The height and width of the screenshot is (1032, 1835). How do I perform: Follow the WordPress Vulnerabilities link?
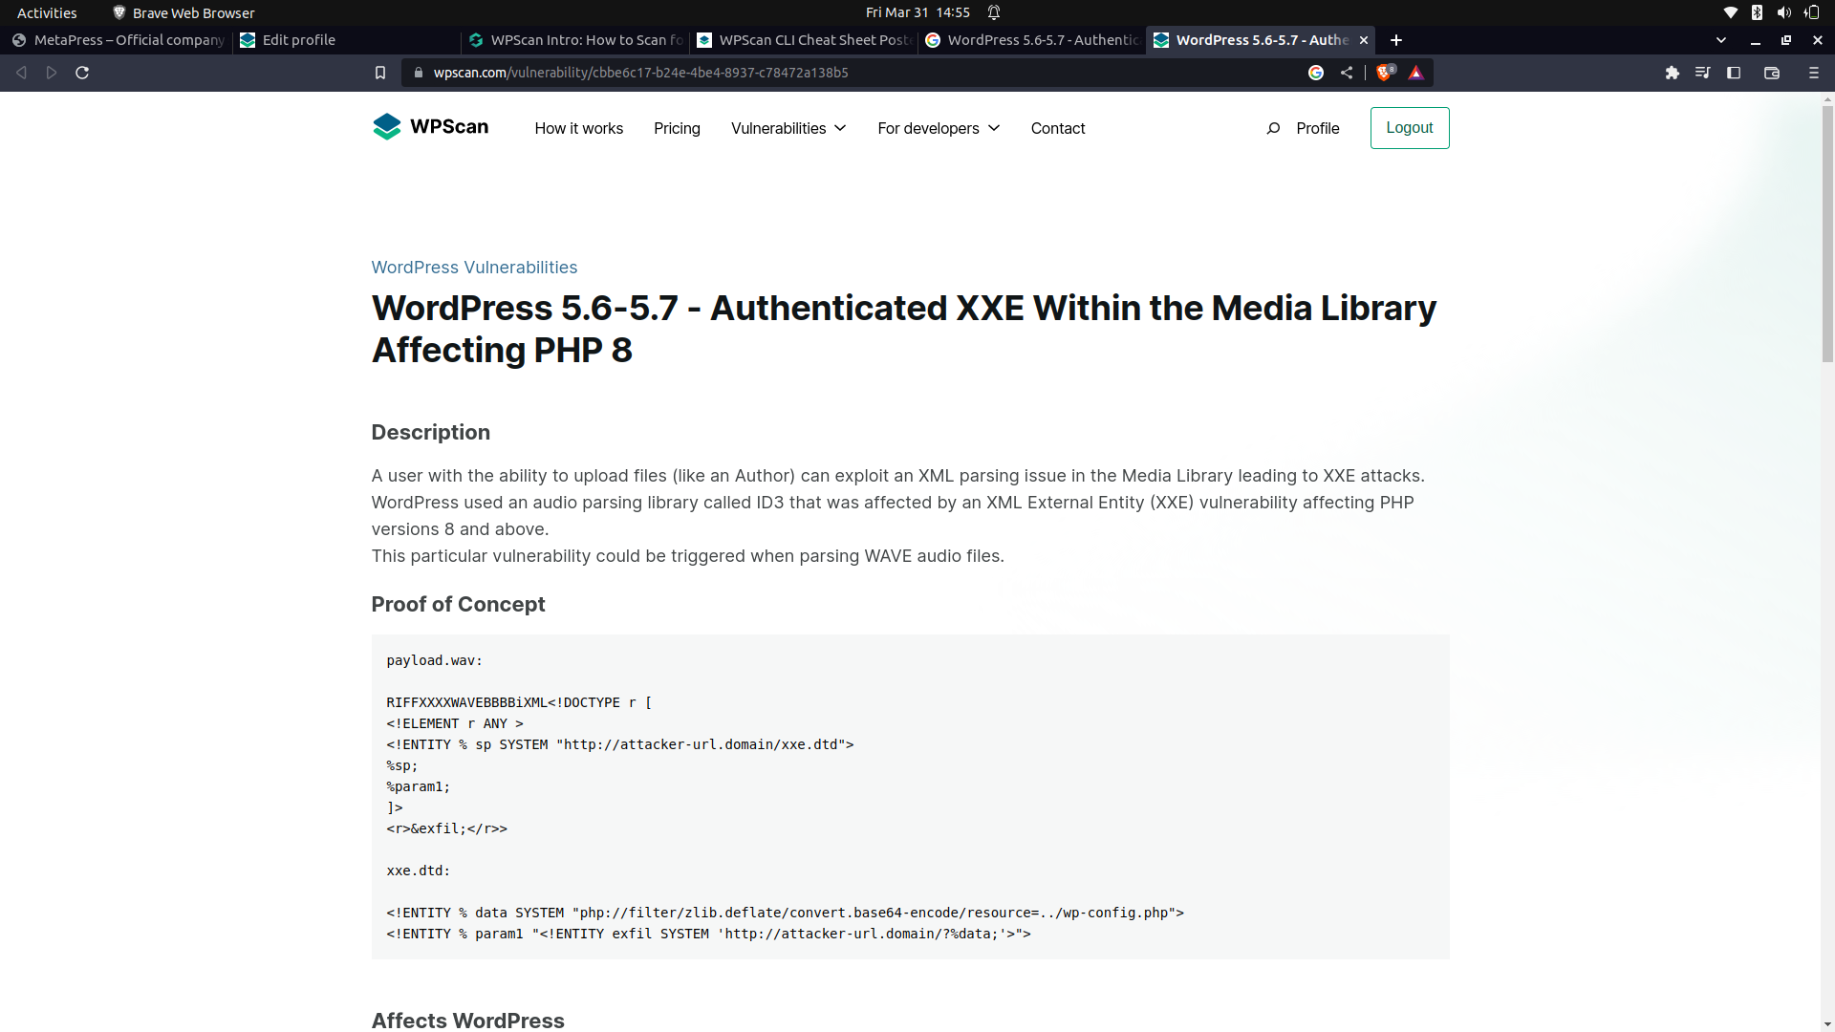(x=474, y=268)
